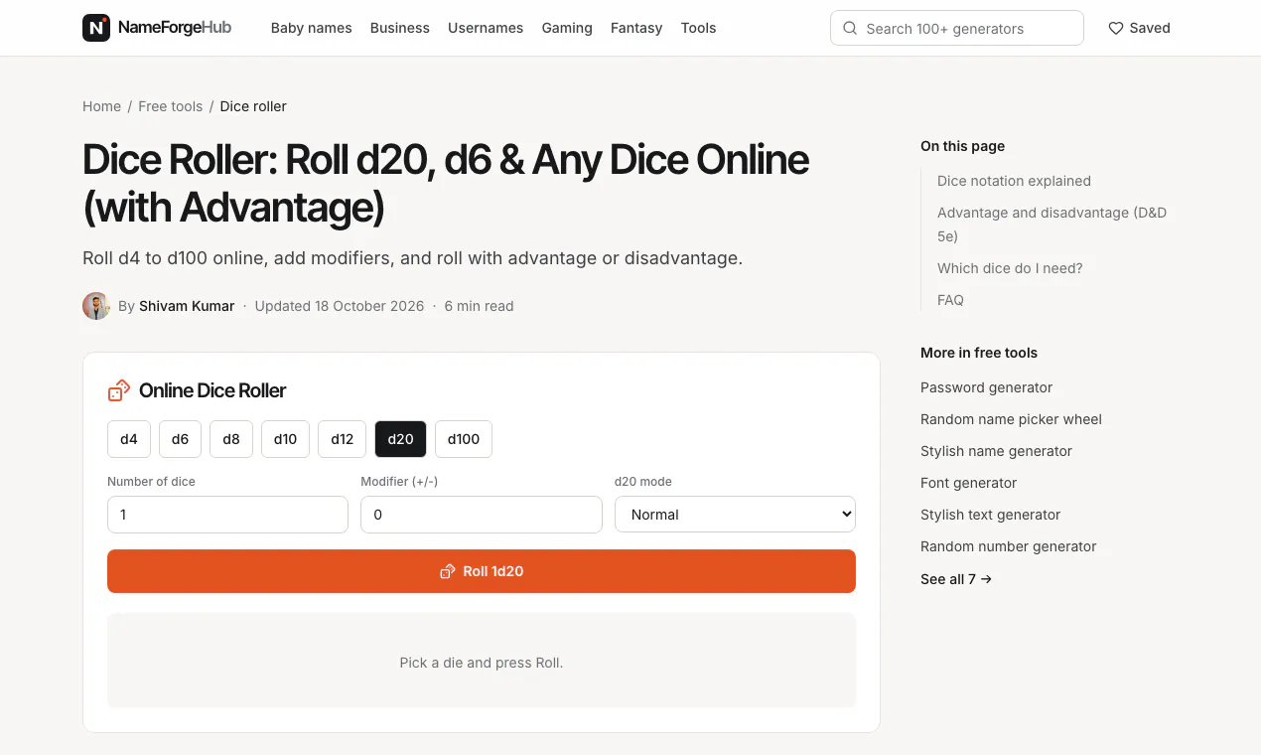Click the heart icon beside Saved
The height and width of the screenshot is (755, 1261).
tap(1116, 28)
